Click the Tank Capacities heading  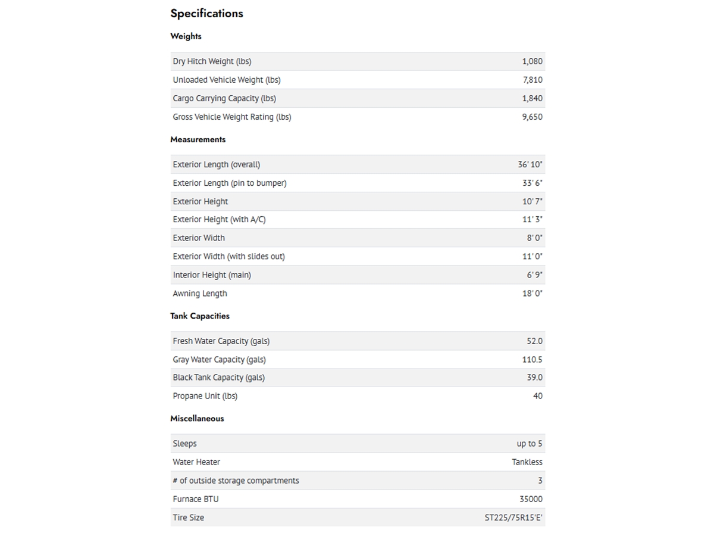199,316
